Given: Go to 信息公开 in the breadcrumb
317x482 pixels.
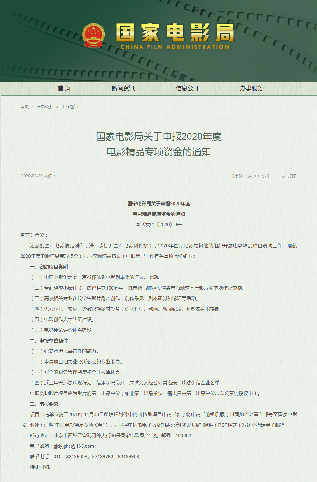Looking at the screenshot, I should click(45, 107).
